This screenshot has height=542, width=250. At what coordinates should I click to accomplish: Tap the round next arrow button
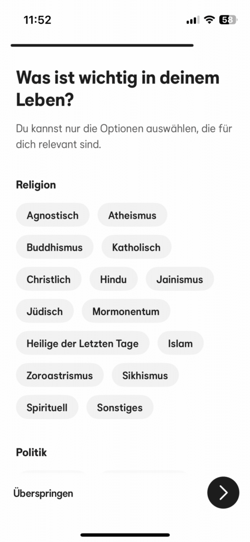click(223, 493)
